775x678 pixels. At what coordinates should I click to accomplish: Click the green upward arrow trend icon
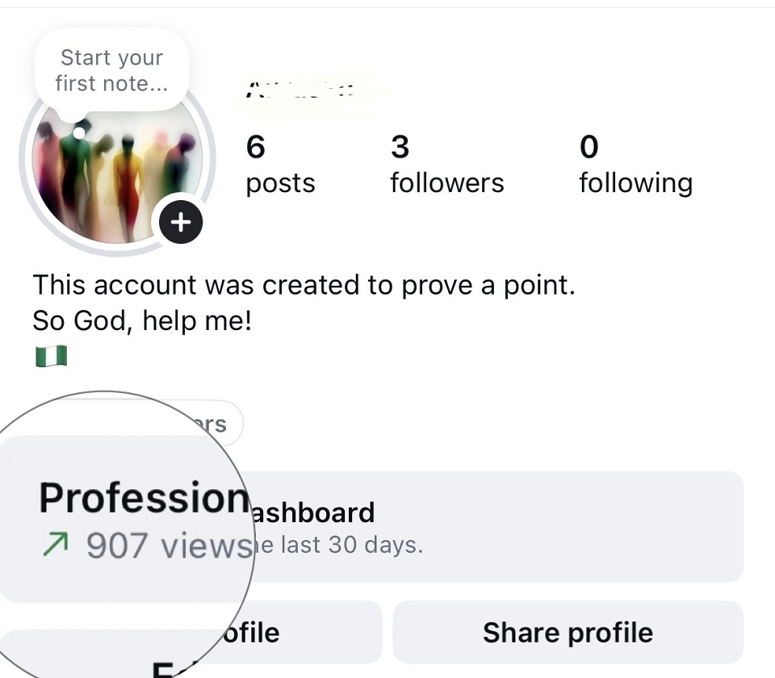click(55, 544)
